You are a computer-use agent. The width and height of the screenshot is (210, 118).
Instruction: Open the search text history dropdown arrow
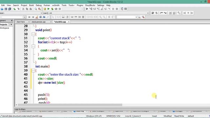pyautogui.click(x=25, y=17)
